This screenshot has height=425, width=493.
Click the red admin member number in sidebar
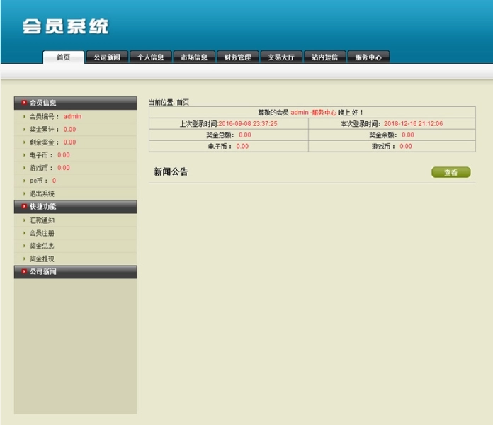click(73, 116)
